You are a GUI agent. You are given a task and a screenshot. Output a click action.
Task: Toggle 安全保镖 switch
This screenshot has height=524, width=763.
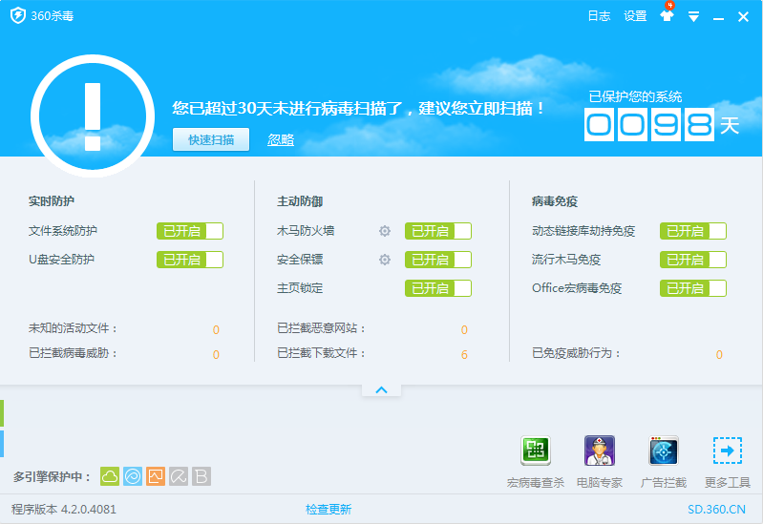pos(438,260)
